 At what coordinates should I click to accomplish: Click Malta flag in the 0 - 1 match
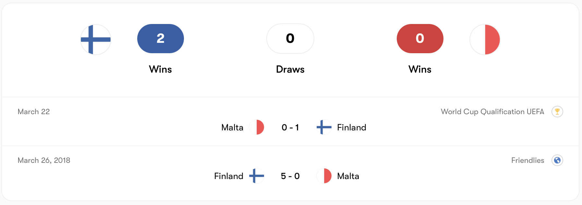click(257, 127)
